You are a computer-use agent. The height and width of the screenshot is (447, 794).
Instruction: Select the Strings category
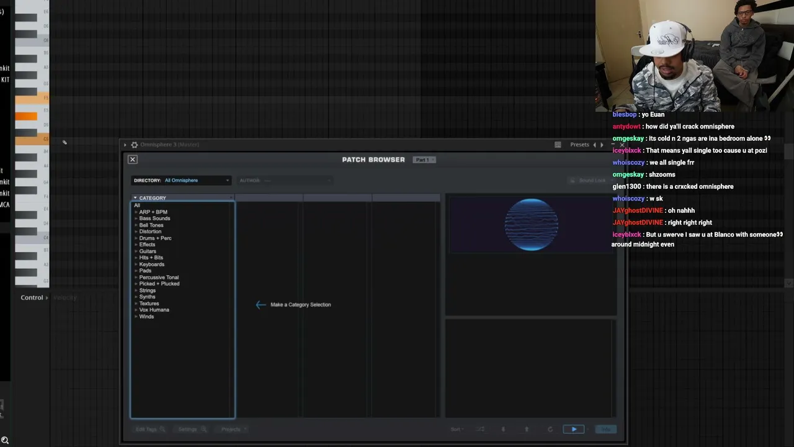pos(147,291)
